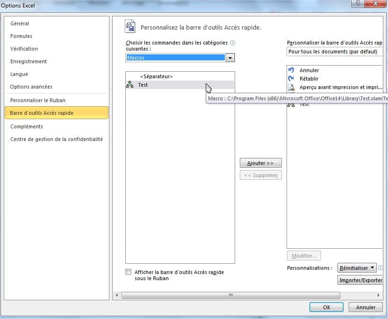The height and width of the screenshot is (319, 388).
Task: Confirm with the OK button
Action: [326, 307]
